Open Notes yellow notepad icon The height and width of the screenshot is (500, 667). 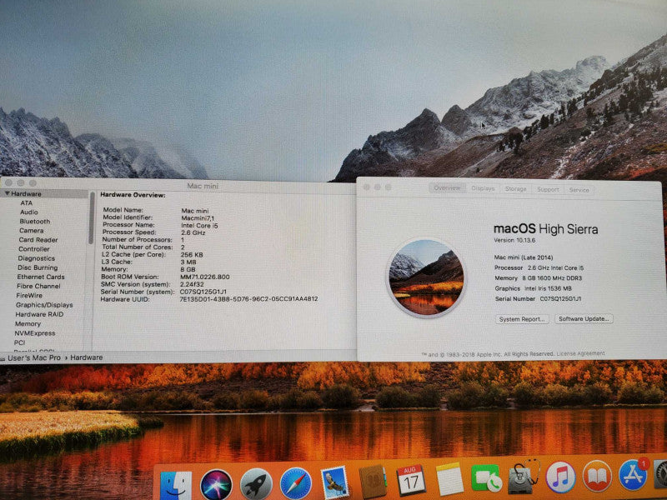[449, 478]
